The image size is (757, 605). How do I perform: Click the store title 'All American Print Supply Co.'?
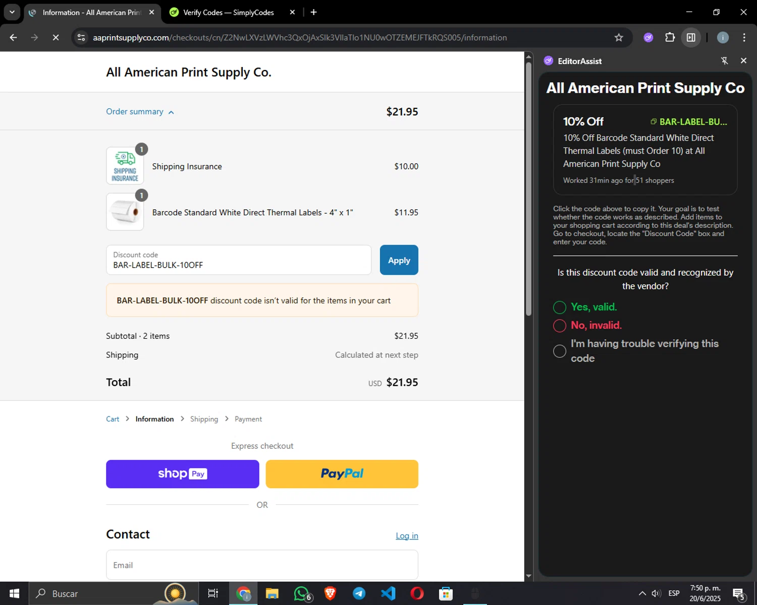point(189,72)
